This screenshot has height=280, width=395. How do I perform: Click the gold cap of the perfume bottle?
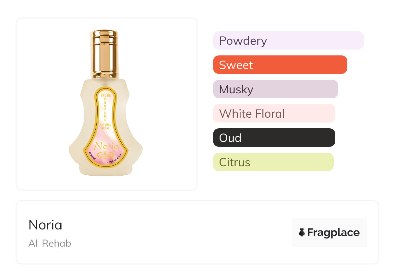pyautogui.click(x=105, y=54)
